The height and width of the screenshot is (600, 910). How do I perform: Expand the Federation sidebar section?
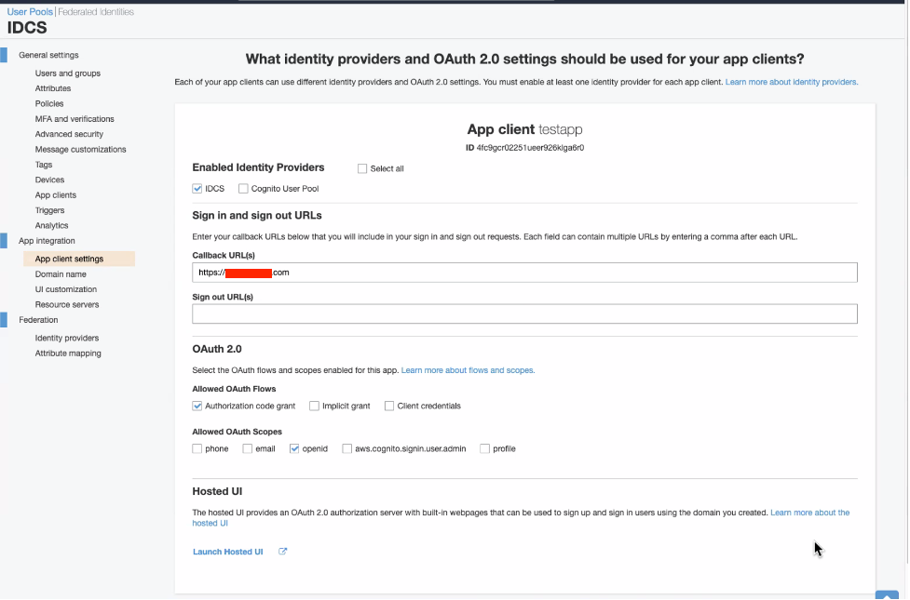coord(38,320)
